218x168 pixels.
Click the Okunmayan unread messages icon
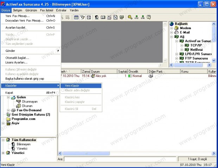tap(18, 101)
